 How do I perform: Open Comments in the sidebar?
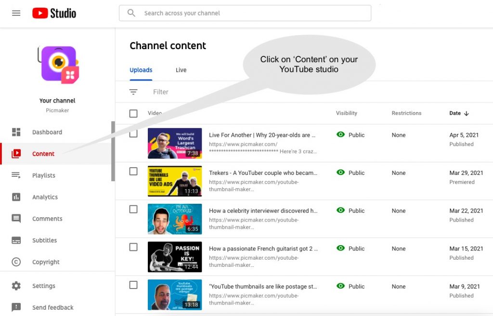47,219
